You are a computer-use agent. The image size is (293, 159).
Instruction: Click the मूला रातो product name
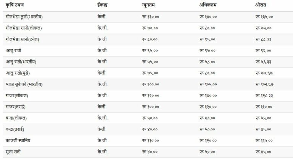[13, 152]
